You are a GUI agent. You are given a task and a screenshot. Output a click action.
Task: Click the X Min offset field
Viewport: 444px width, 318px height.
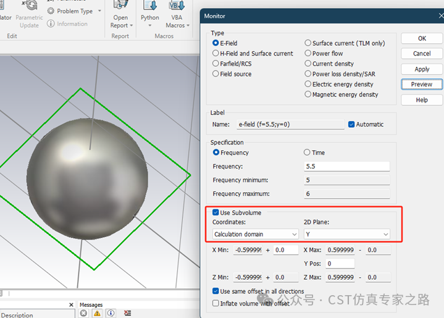286,250
